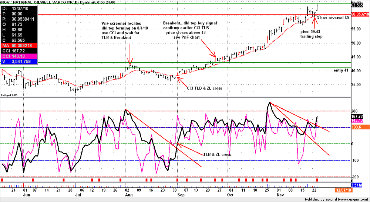Click the Oct month label
The image size is (370, 202).
tap(230, 195)
